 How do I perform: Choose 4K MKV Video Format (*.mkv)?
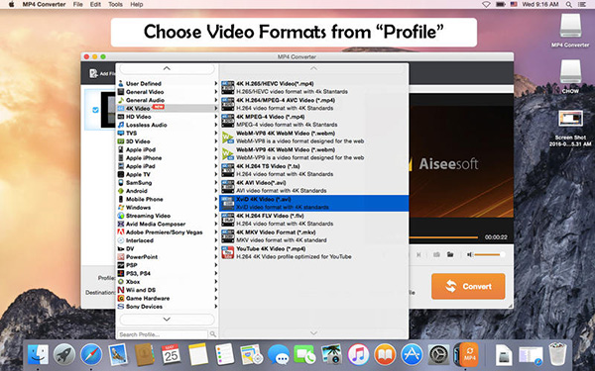tap(314, 236)
